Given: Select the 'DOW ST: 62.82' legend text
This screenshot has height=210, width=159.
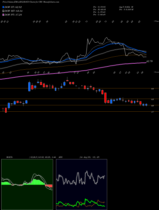Looking at the screenshot, I should [x=13, y=7].
